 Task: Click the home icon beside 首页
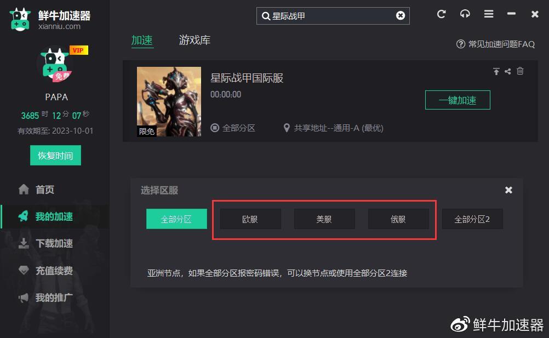[x=24, y=190]
